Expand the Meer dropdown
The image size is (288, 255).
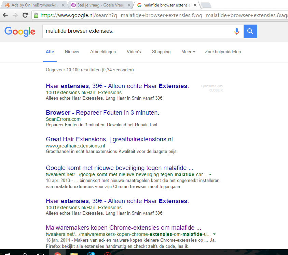click(188, 52)
